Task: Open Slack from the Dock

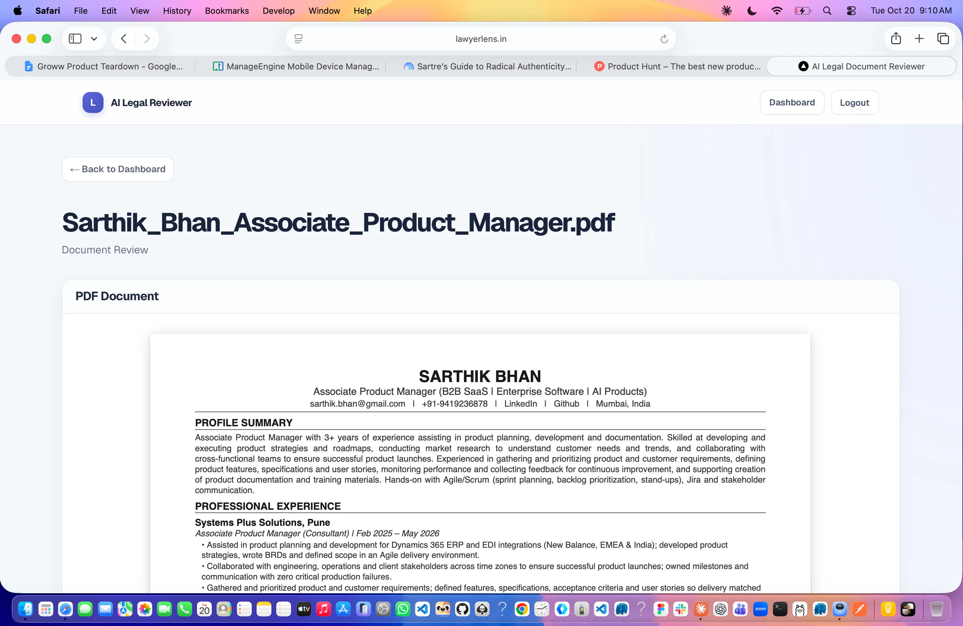Action: pyautogui.click(x=681, y=609)
